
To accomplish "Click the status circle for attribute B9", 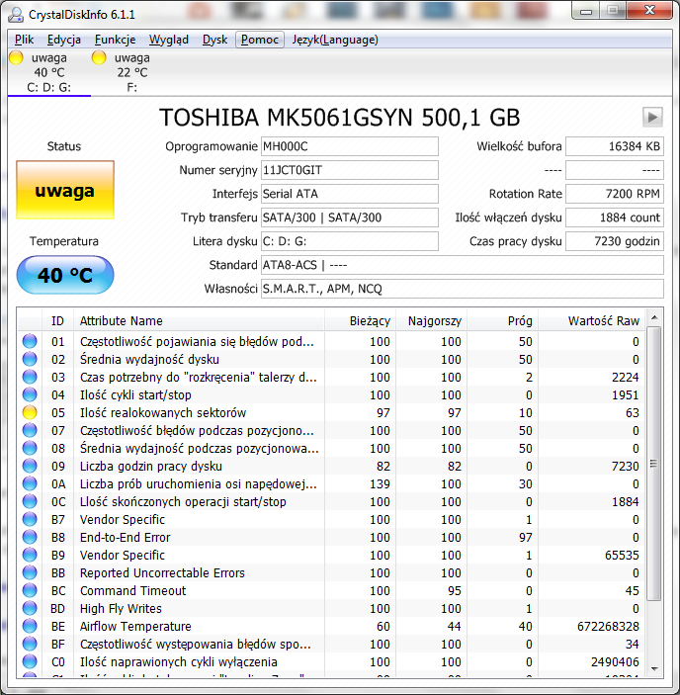I will [30, 555].
